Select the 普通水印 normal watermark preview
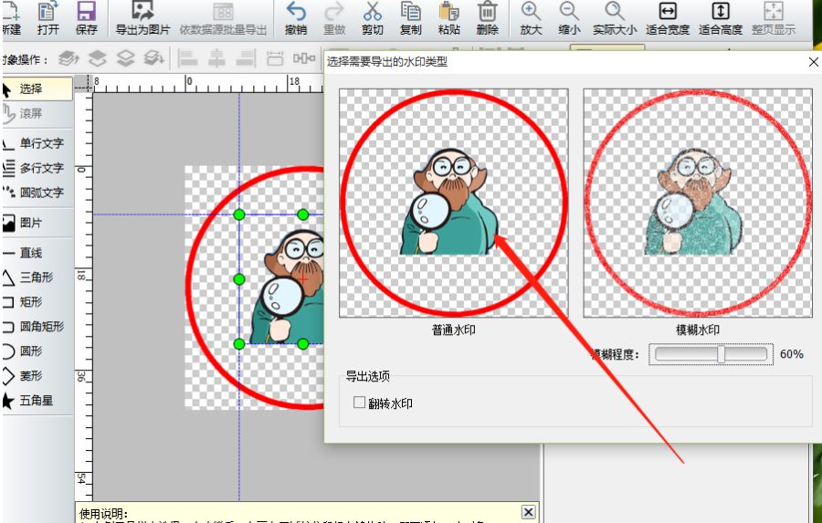The height and width of the screenshot is (523, 822). (x=453, y=203)
